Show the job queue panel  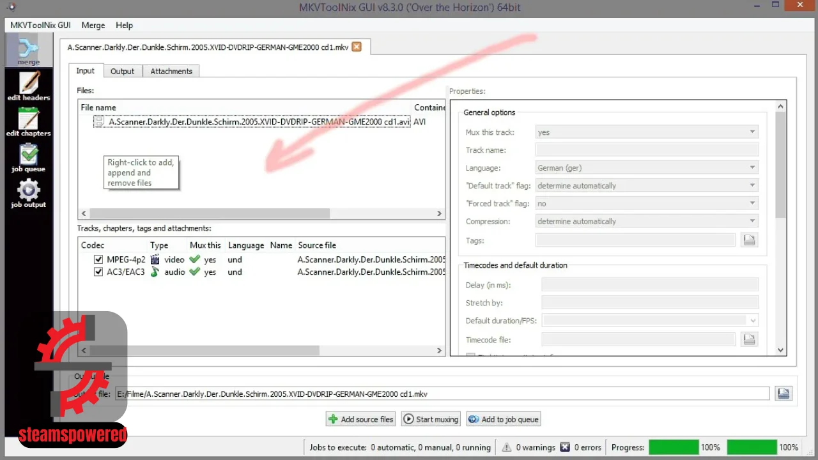[29, 158]
